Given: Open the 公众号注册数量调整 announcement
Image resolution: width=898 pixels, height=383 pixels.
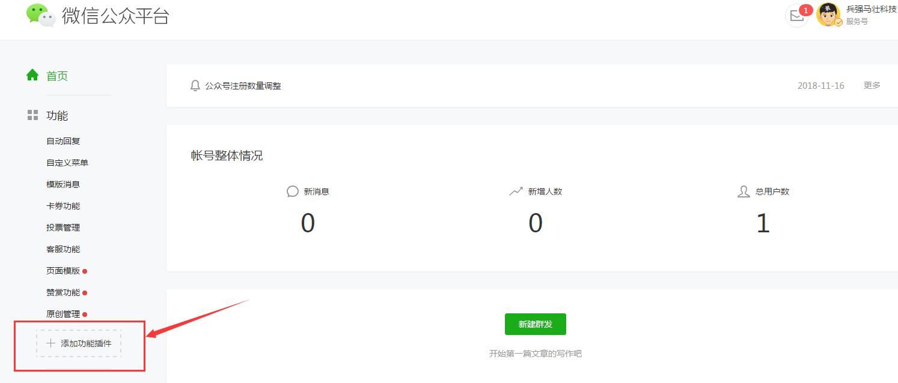Looking at the screenshot, I should pos(243,86).
